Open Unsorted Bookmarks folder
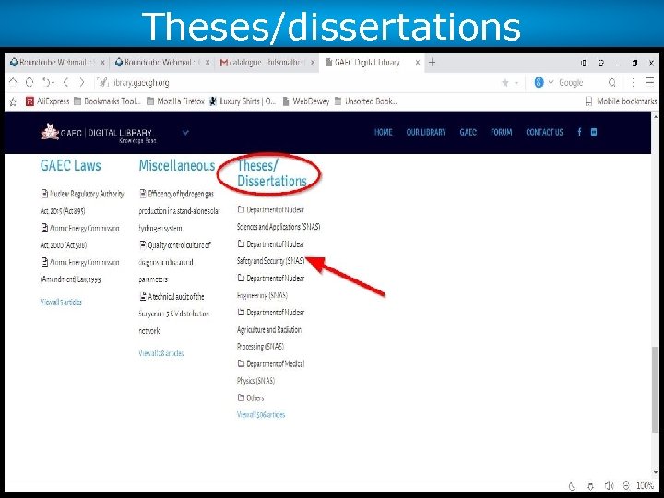Image resolution: width=664 pixels, height=498 pixels. 366,101
